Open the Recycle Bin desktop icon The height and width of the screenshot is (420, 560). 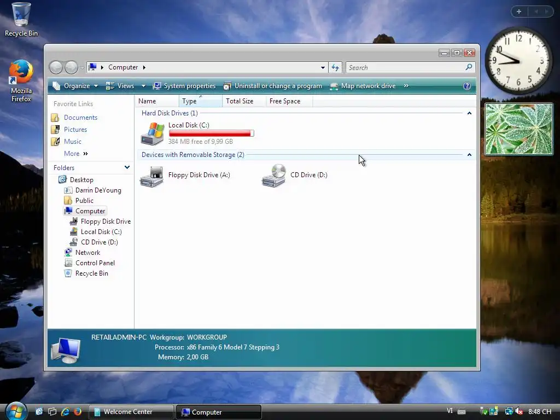click(x=21, y=20)
